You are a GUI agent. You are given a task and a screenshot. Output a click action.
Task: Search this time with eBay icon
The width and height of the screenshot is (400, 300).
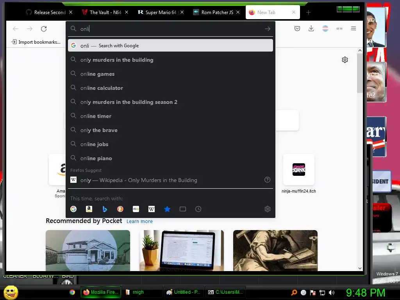click(136, 209)
